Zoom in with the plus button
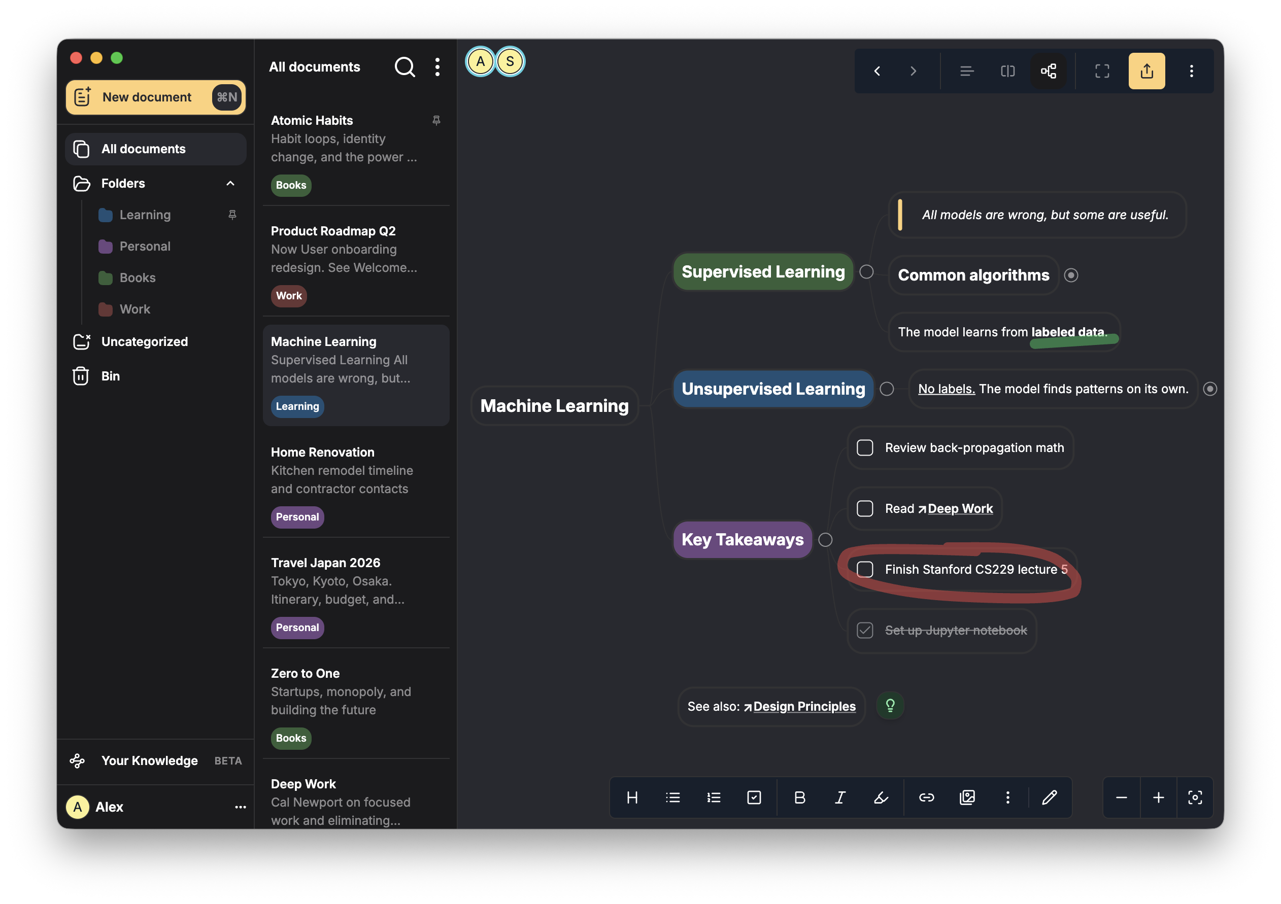The height and width of the screenshot is (904, 1281). pyautogui.click(x=1158, y=797)
